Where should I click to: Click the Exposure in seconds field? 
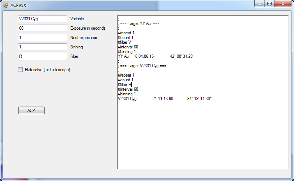click(x=43, y=28)
